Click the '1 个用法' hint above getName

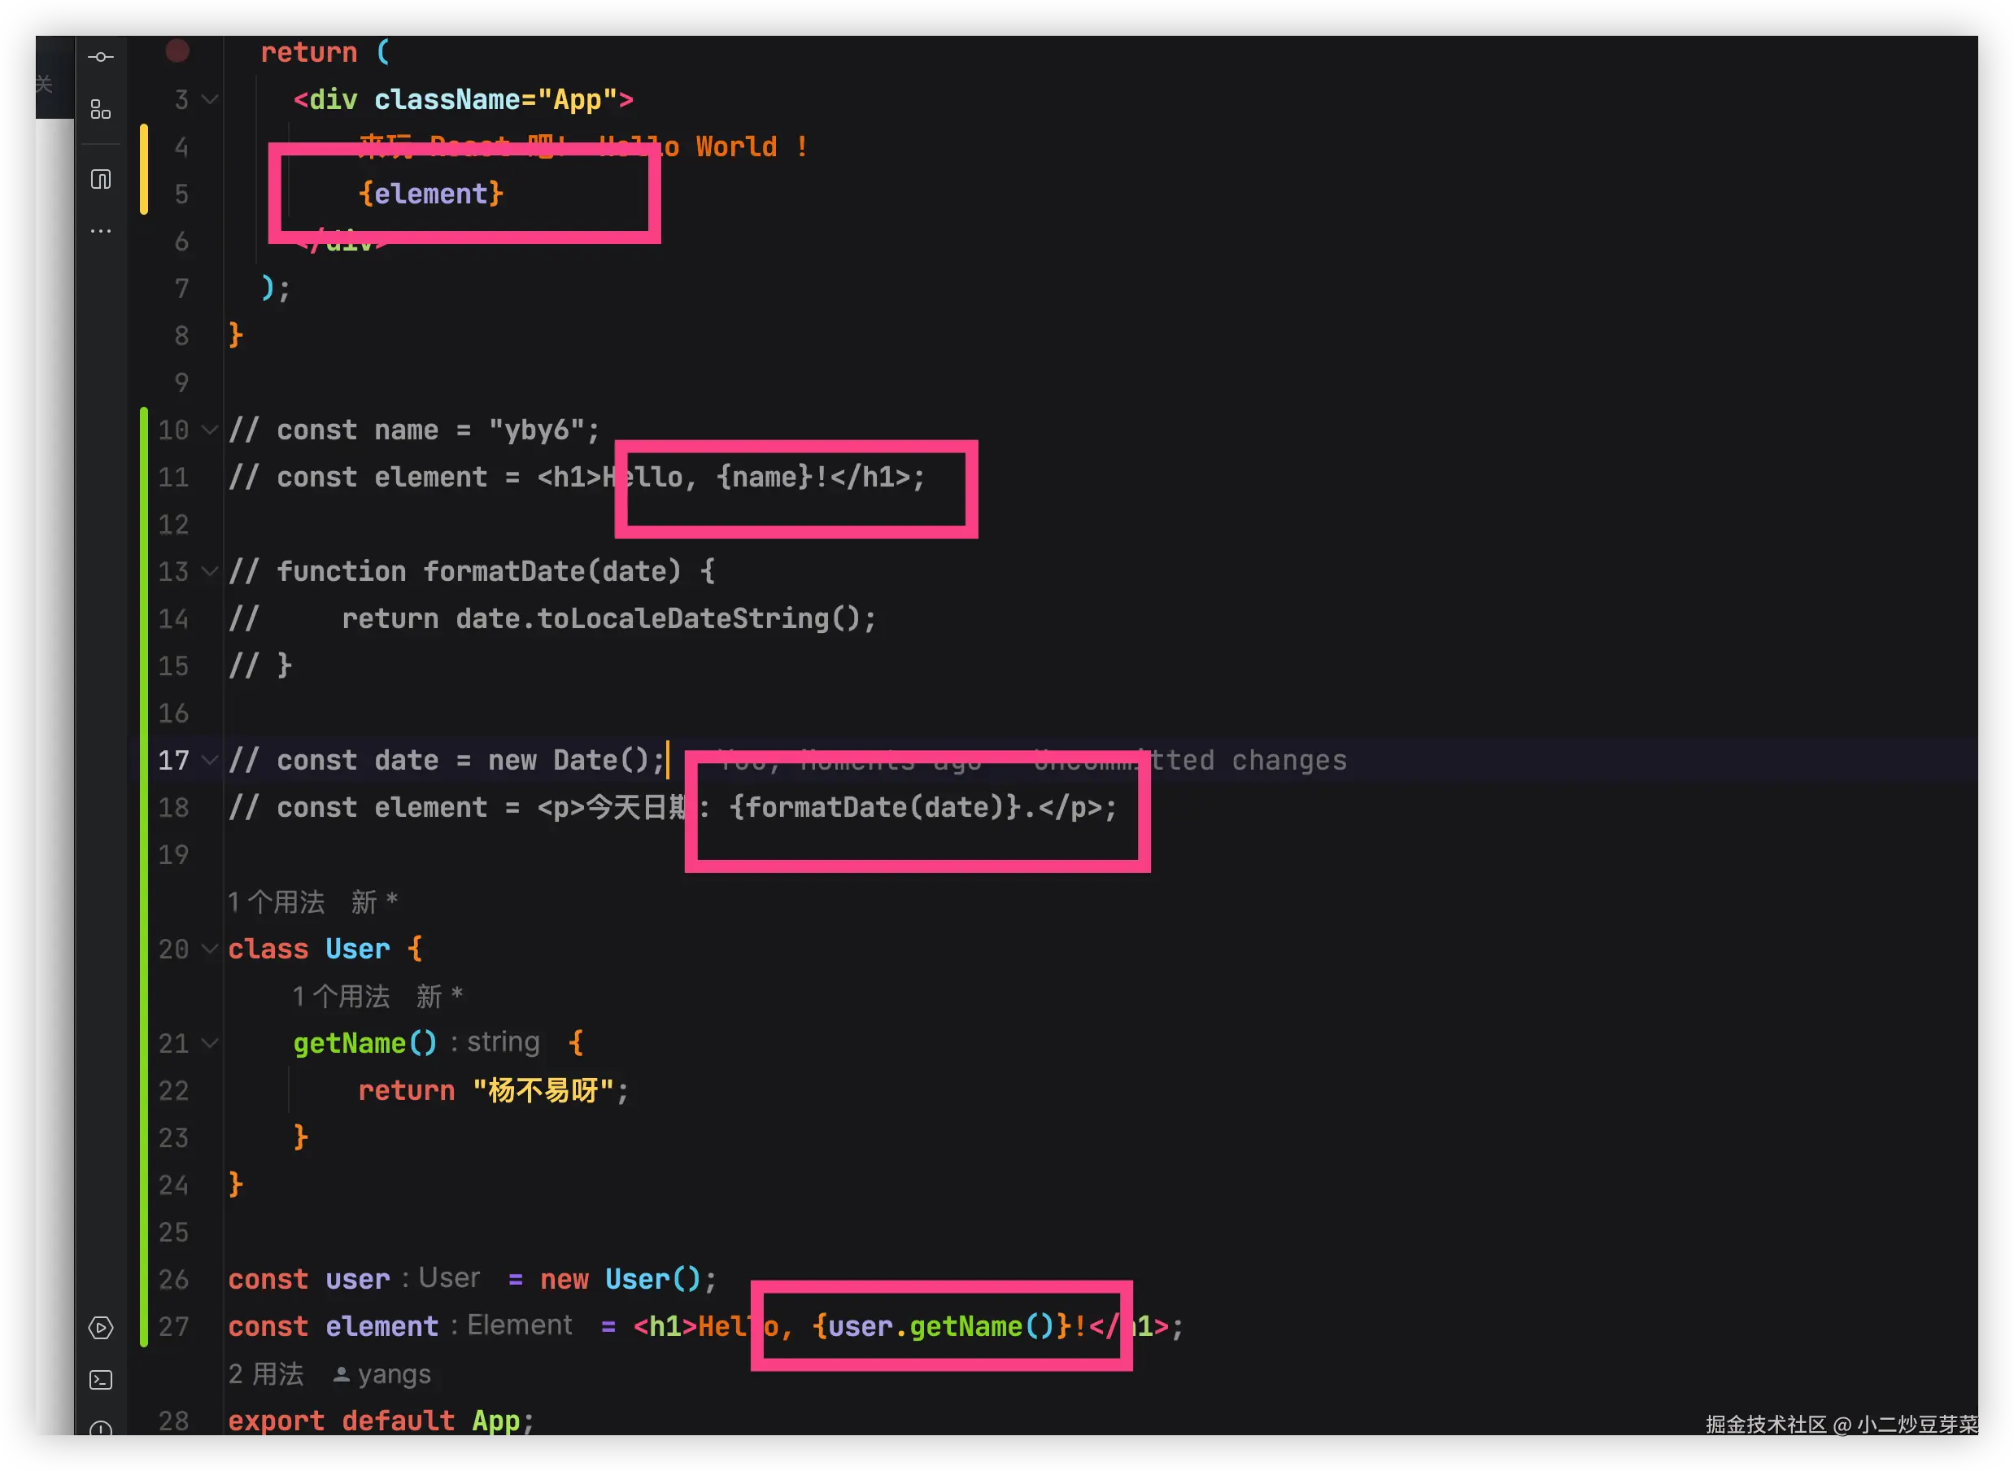341,997
